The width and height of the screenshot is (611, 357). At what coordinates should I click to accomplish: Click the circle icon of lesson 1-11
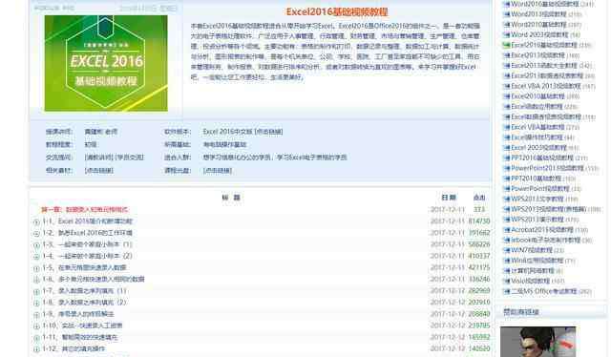point(36,338)
